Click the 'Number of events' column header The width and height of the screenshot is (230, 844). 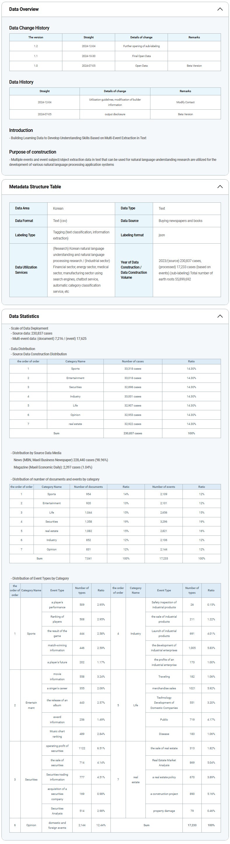163,487
